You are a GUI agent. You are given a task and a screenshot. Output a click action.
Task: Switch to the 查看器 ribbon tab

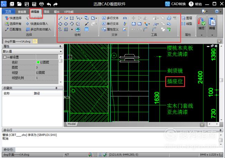pyautogui.click(x=22, y=12)
